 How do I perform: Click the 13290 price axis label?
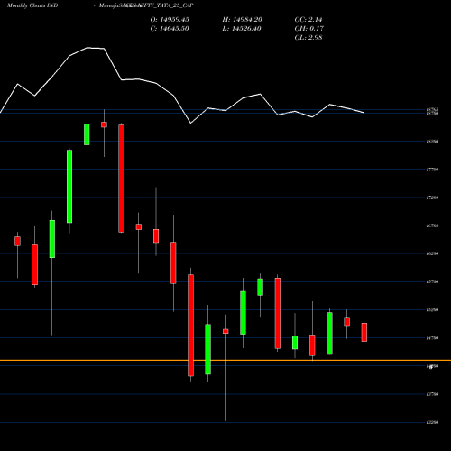432,422
